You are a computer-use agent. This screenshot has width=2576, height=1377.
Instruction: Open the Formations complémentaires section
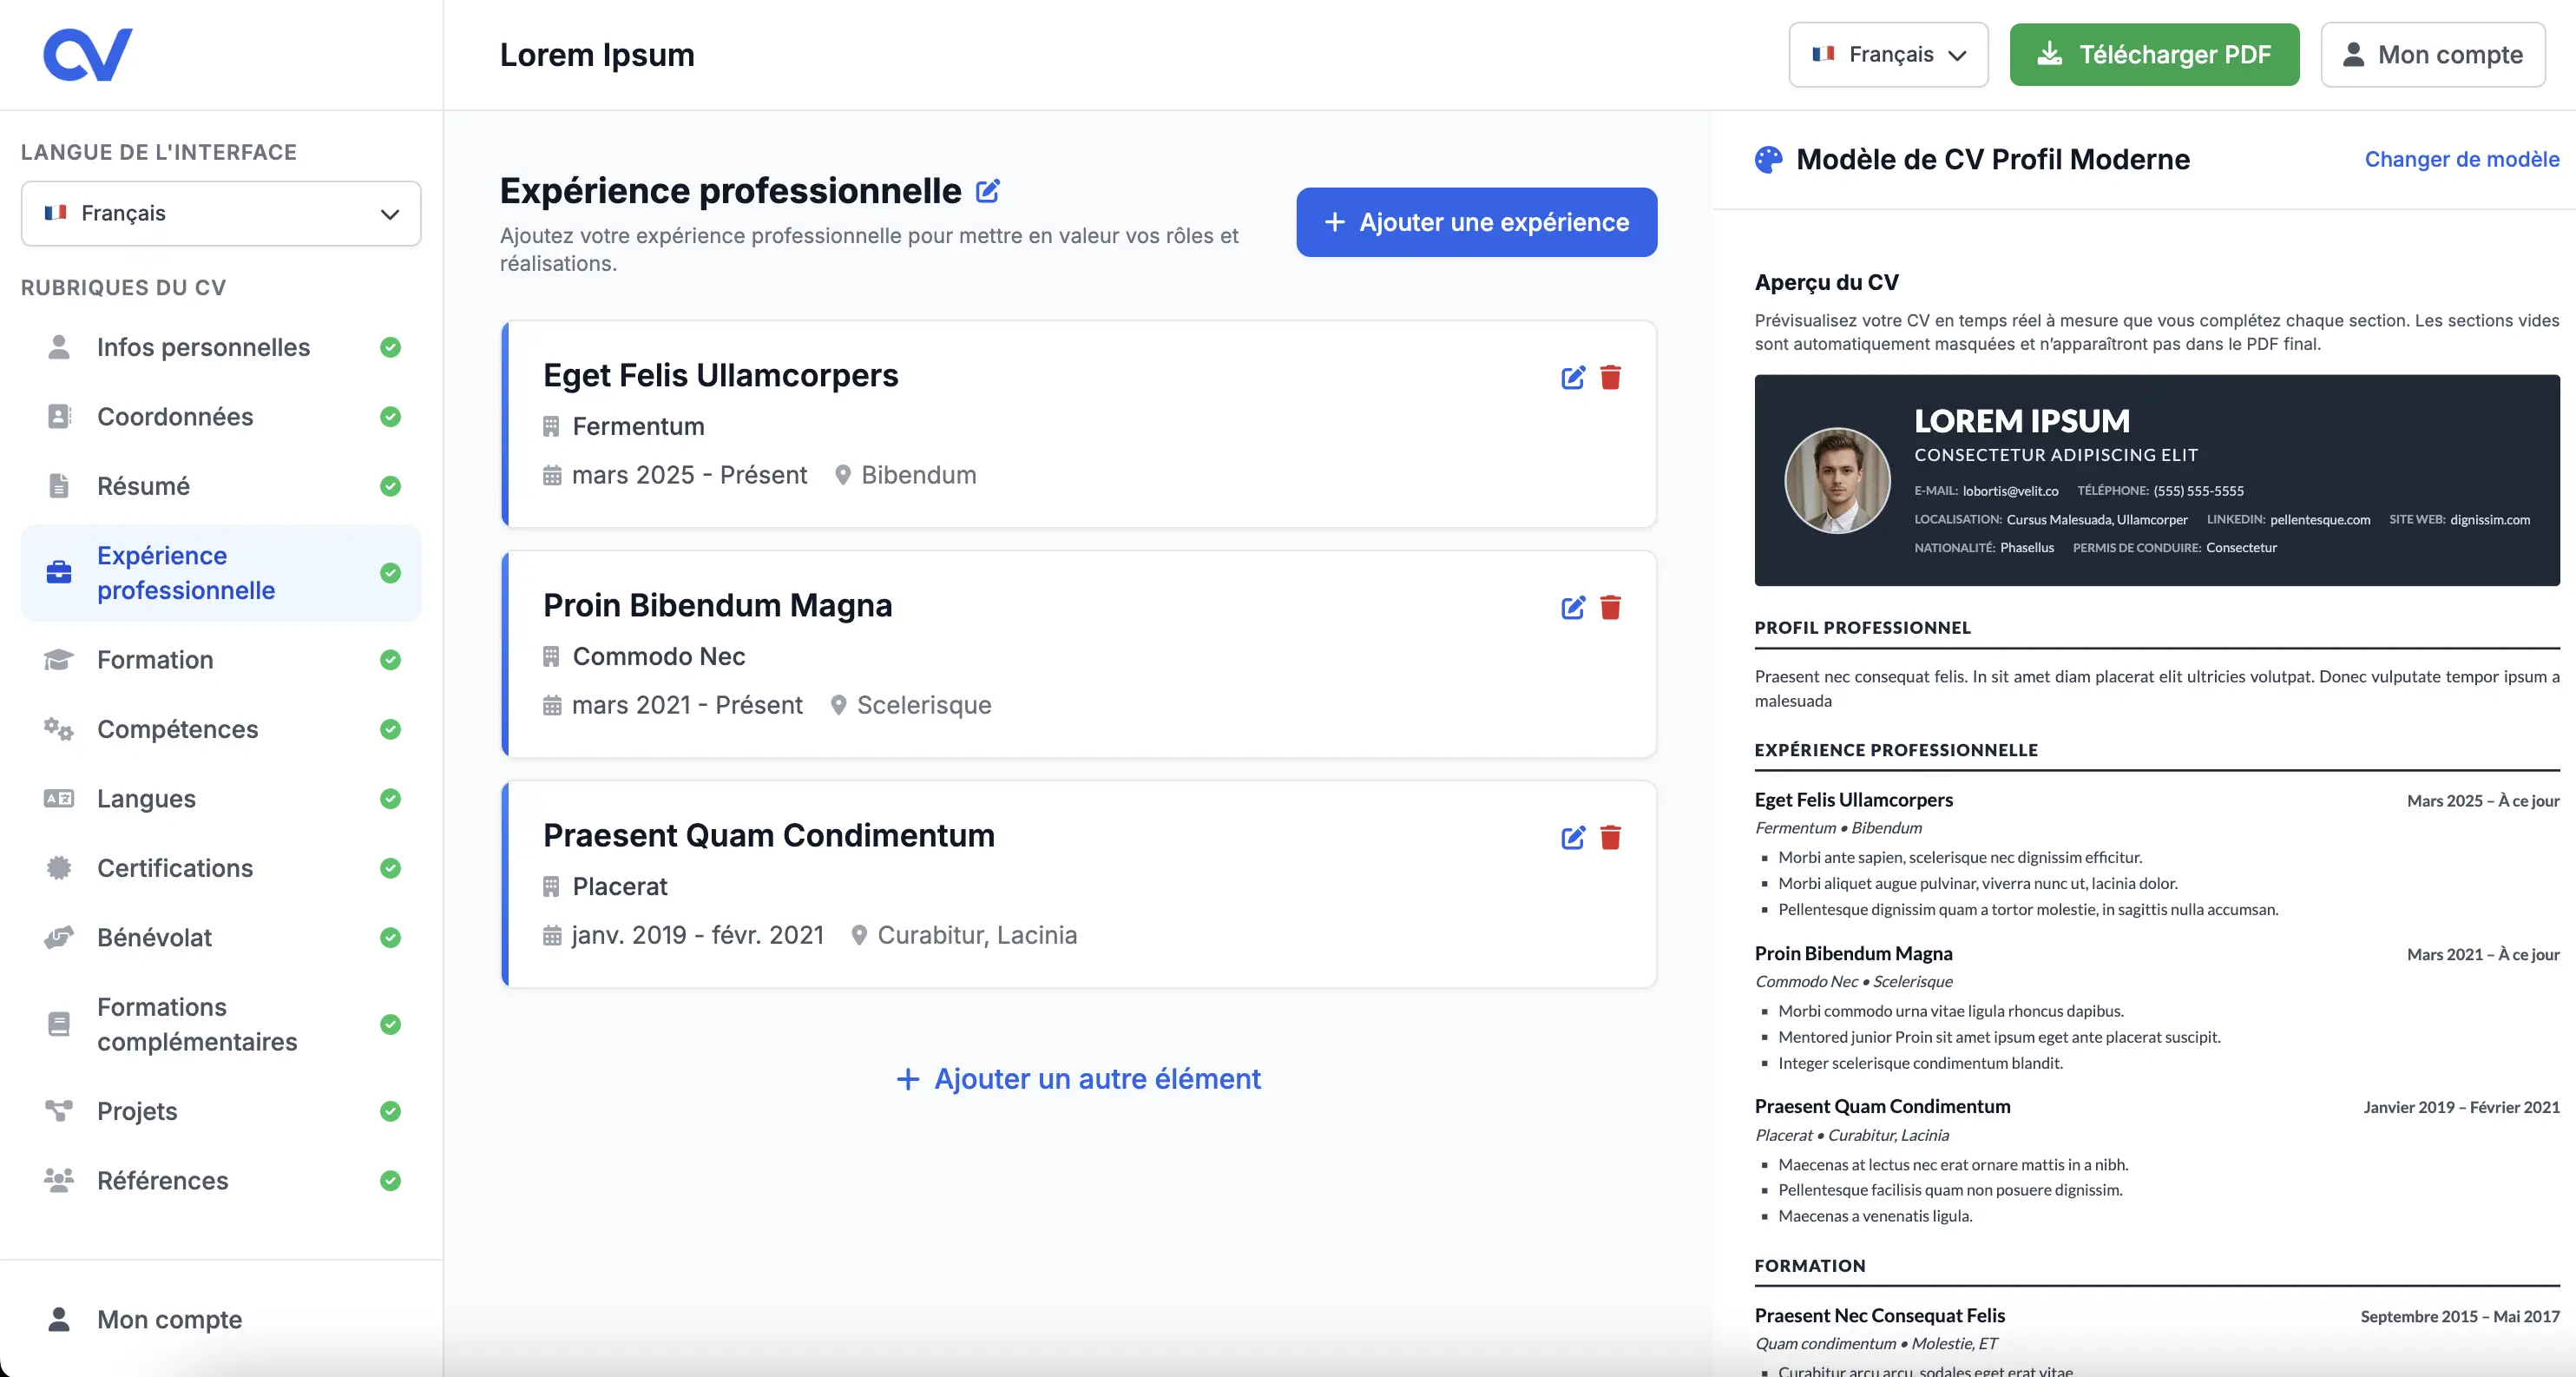(197, 1024)
